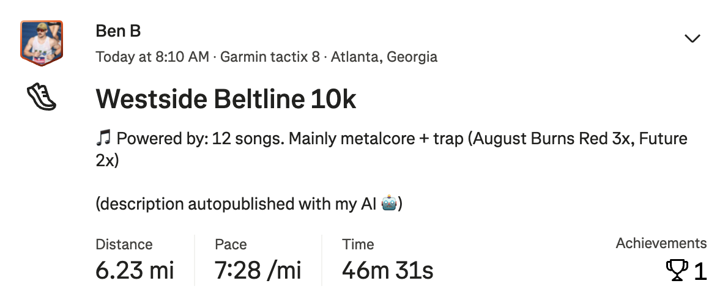728x308 pixels.
Task: Select the 46m 31s time value
Action: [387, 270]
